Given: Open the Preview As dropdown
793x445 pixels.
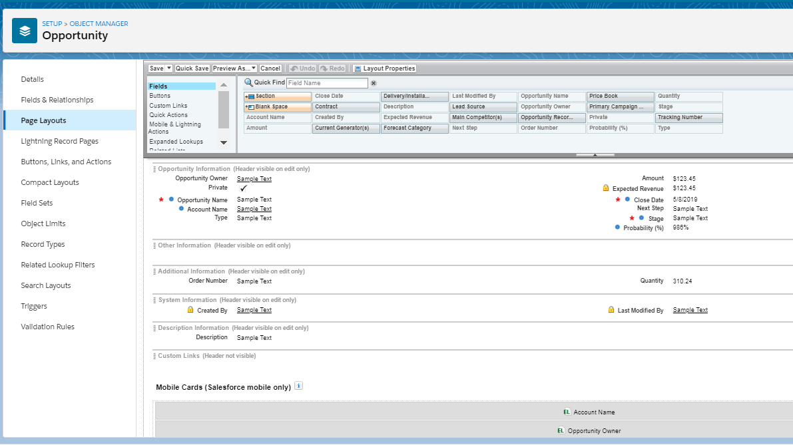Looking at the screenshot, I should (234, 69).
